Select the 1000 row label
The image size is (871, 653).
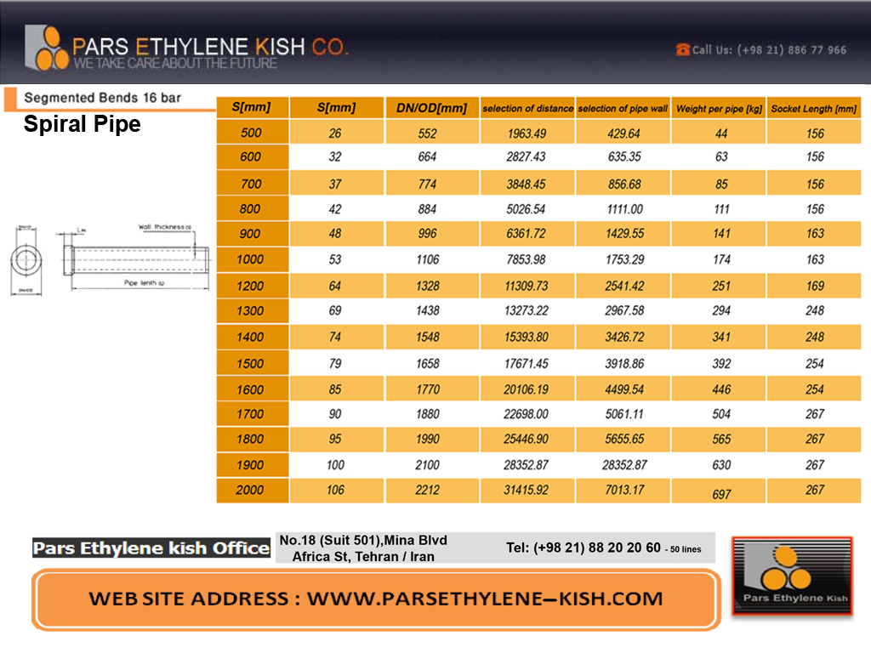[x=250, y=259]
